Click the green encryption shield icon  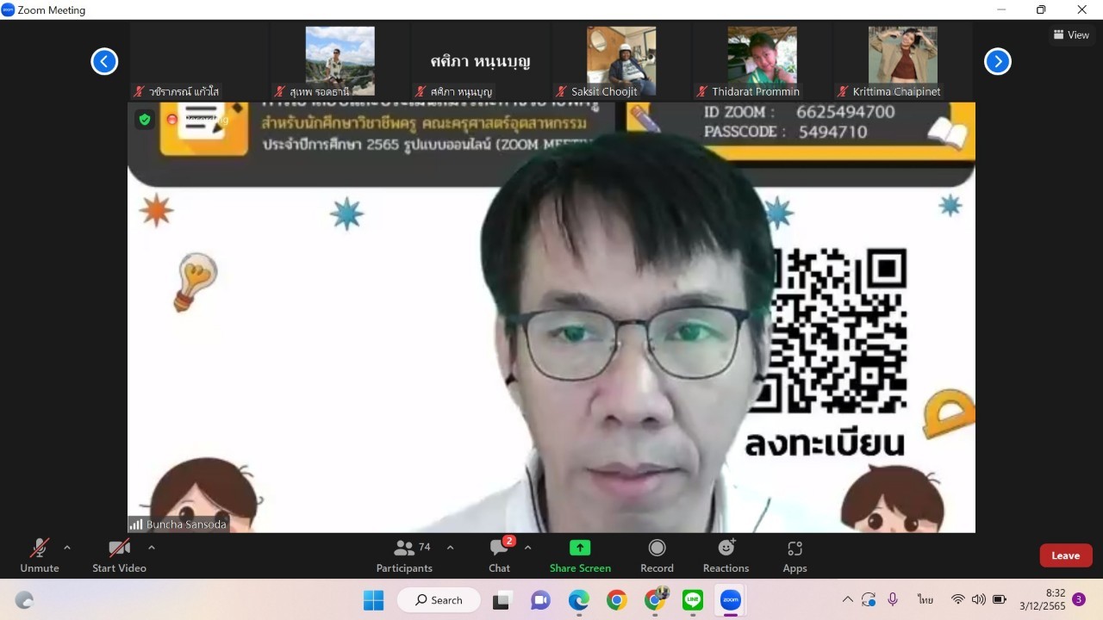click(x=145, y=120)
